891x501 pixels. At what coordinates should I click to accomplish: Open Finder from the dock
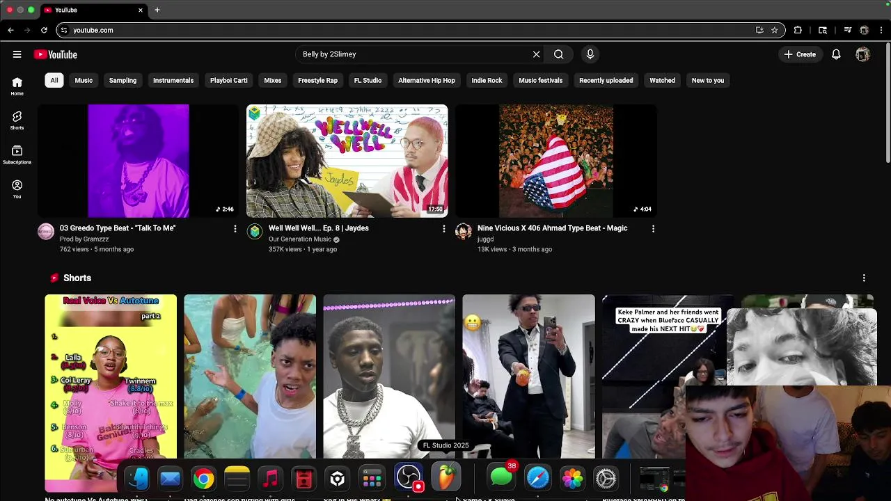pos(136,478)
